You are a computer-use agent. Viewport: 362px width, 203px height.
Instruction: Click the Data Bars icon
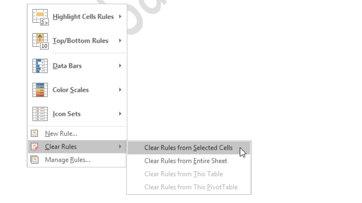(40, 66)
